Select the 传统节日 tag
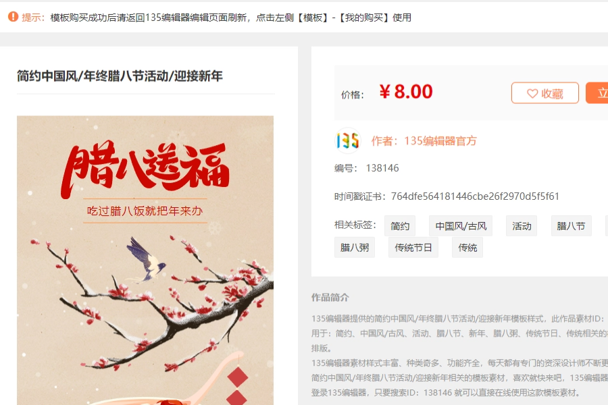Screen dimensions: 608x405 [413, 247]
